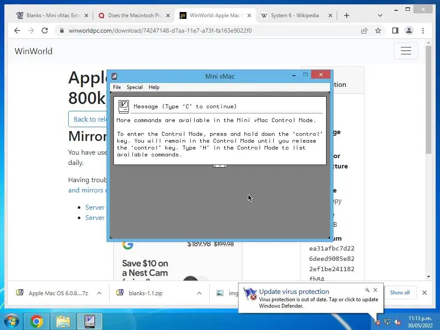The height and width of the screenshot is (330, 440).
Task: Open Chrome profile icon
Action: [x=409, y=31]
